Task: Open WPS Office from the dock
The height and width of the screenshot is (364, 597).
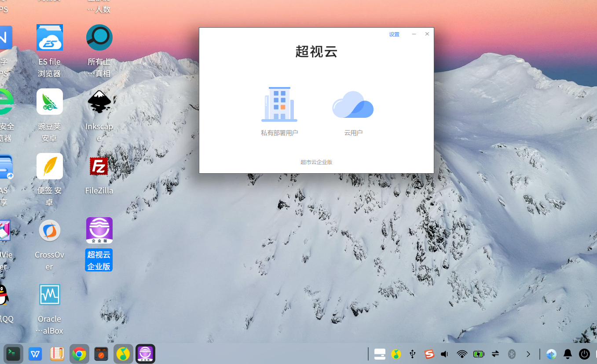Action: [35, 353]
